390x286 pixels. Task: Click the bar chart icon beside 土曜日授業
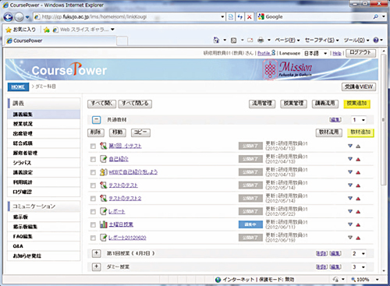click(103, 224)
